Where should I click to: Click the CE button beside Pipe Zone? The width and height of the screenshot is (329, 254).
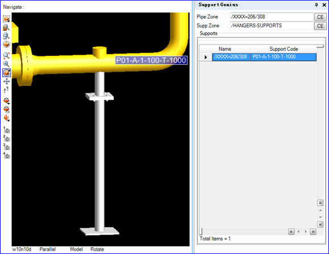(320, 17)
